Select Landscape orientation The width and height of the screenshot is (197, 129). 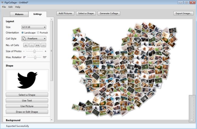tap(23, 33)
